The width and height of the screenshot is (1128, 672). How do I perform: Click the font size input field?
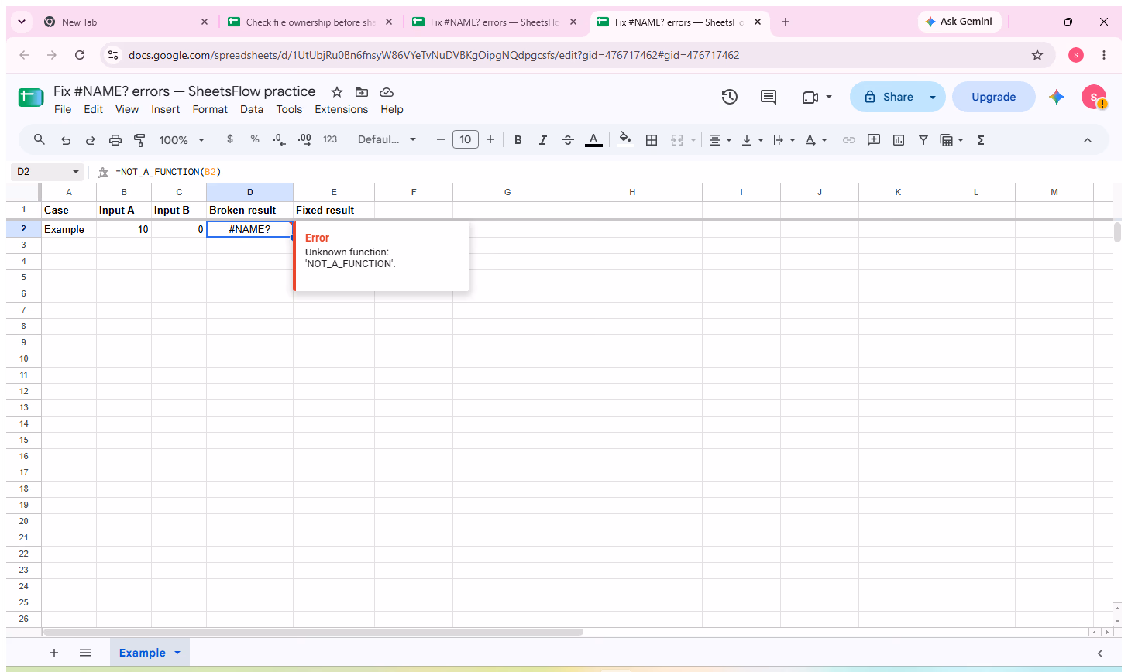click(466, 140)
